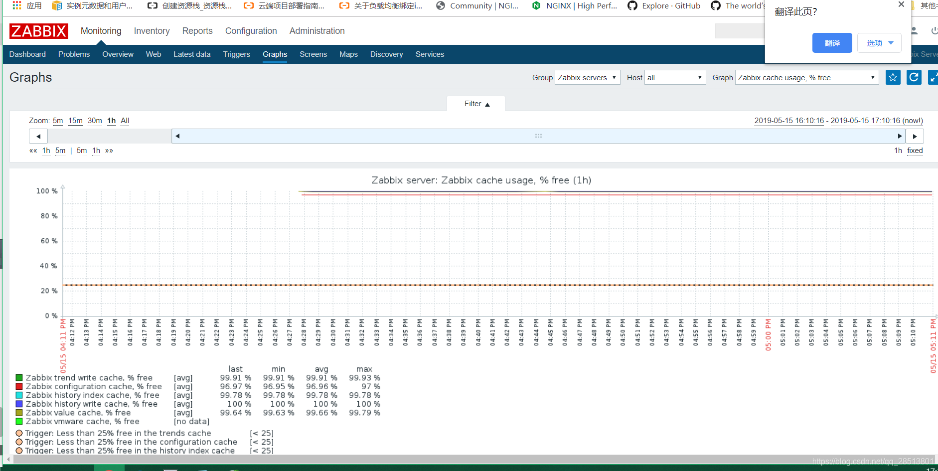Click legend text Zabbix value cache, % free
The image size is (938, 471).
pos(78,413)
